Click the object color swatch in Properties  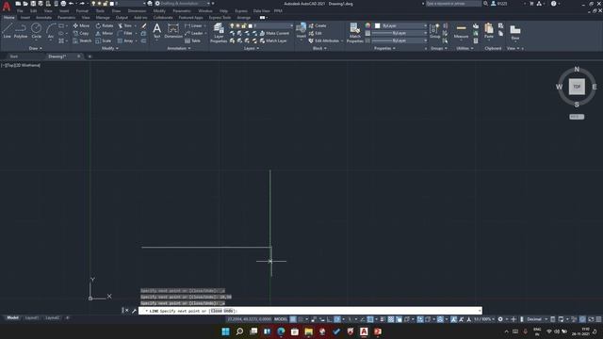(377, 25)
